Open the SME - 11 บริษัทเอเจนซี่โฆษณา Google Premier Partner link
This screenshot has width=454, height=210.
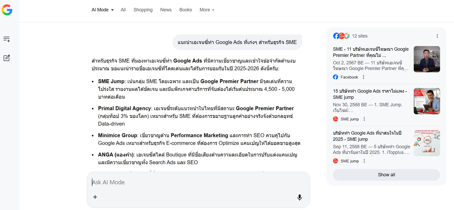371,52
